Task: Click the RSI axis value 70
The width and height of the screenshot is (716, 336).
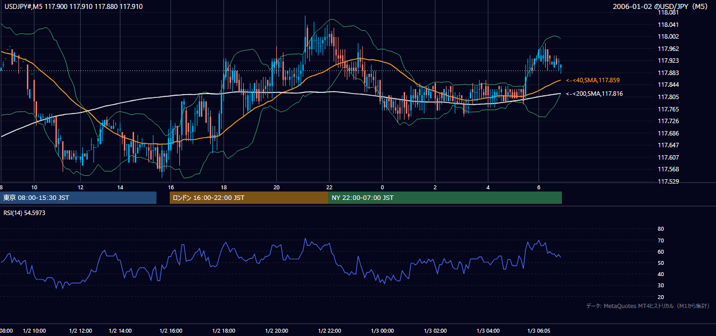Action: coord(661,240)
